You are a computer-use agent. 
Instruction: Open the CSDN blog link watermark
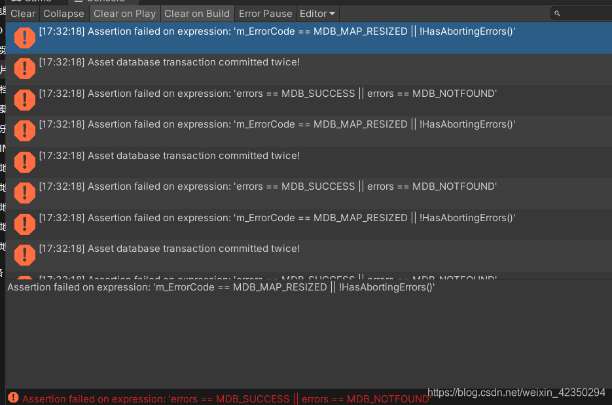click(516, 392)
